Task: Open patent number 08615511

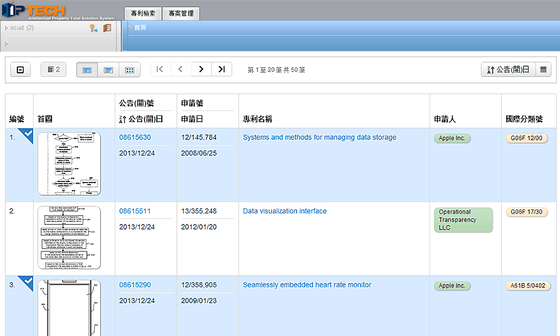Action: tap(135, 211)
